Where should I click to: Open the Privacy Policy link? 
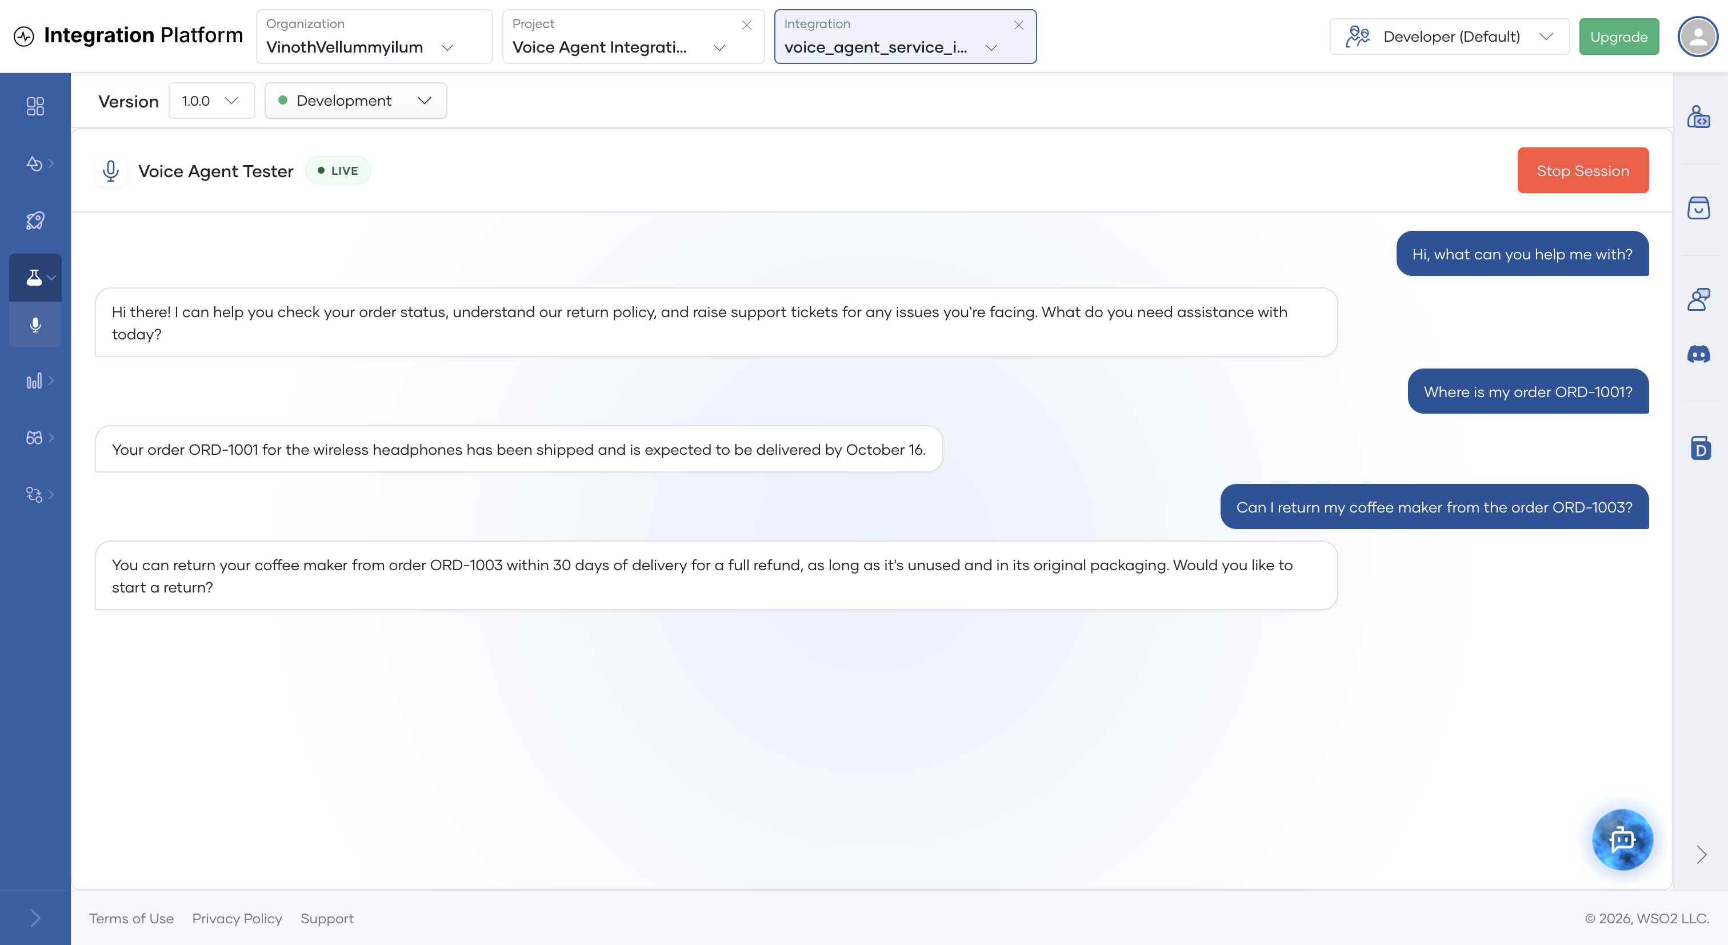237,918
